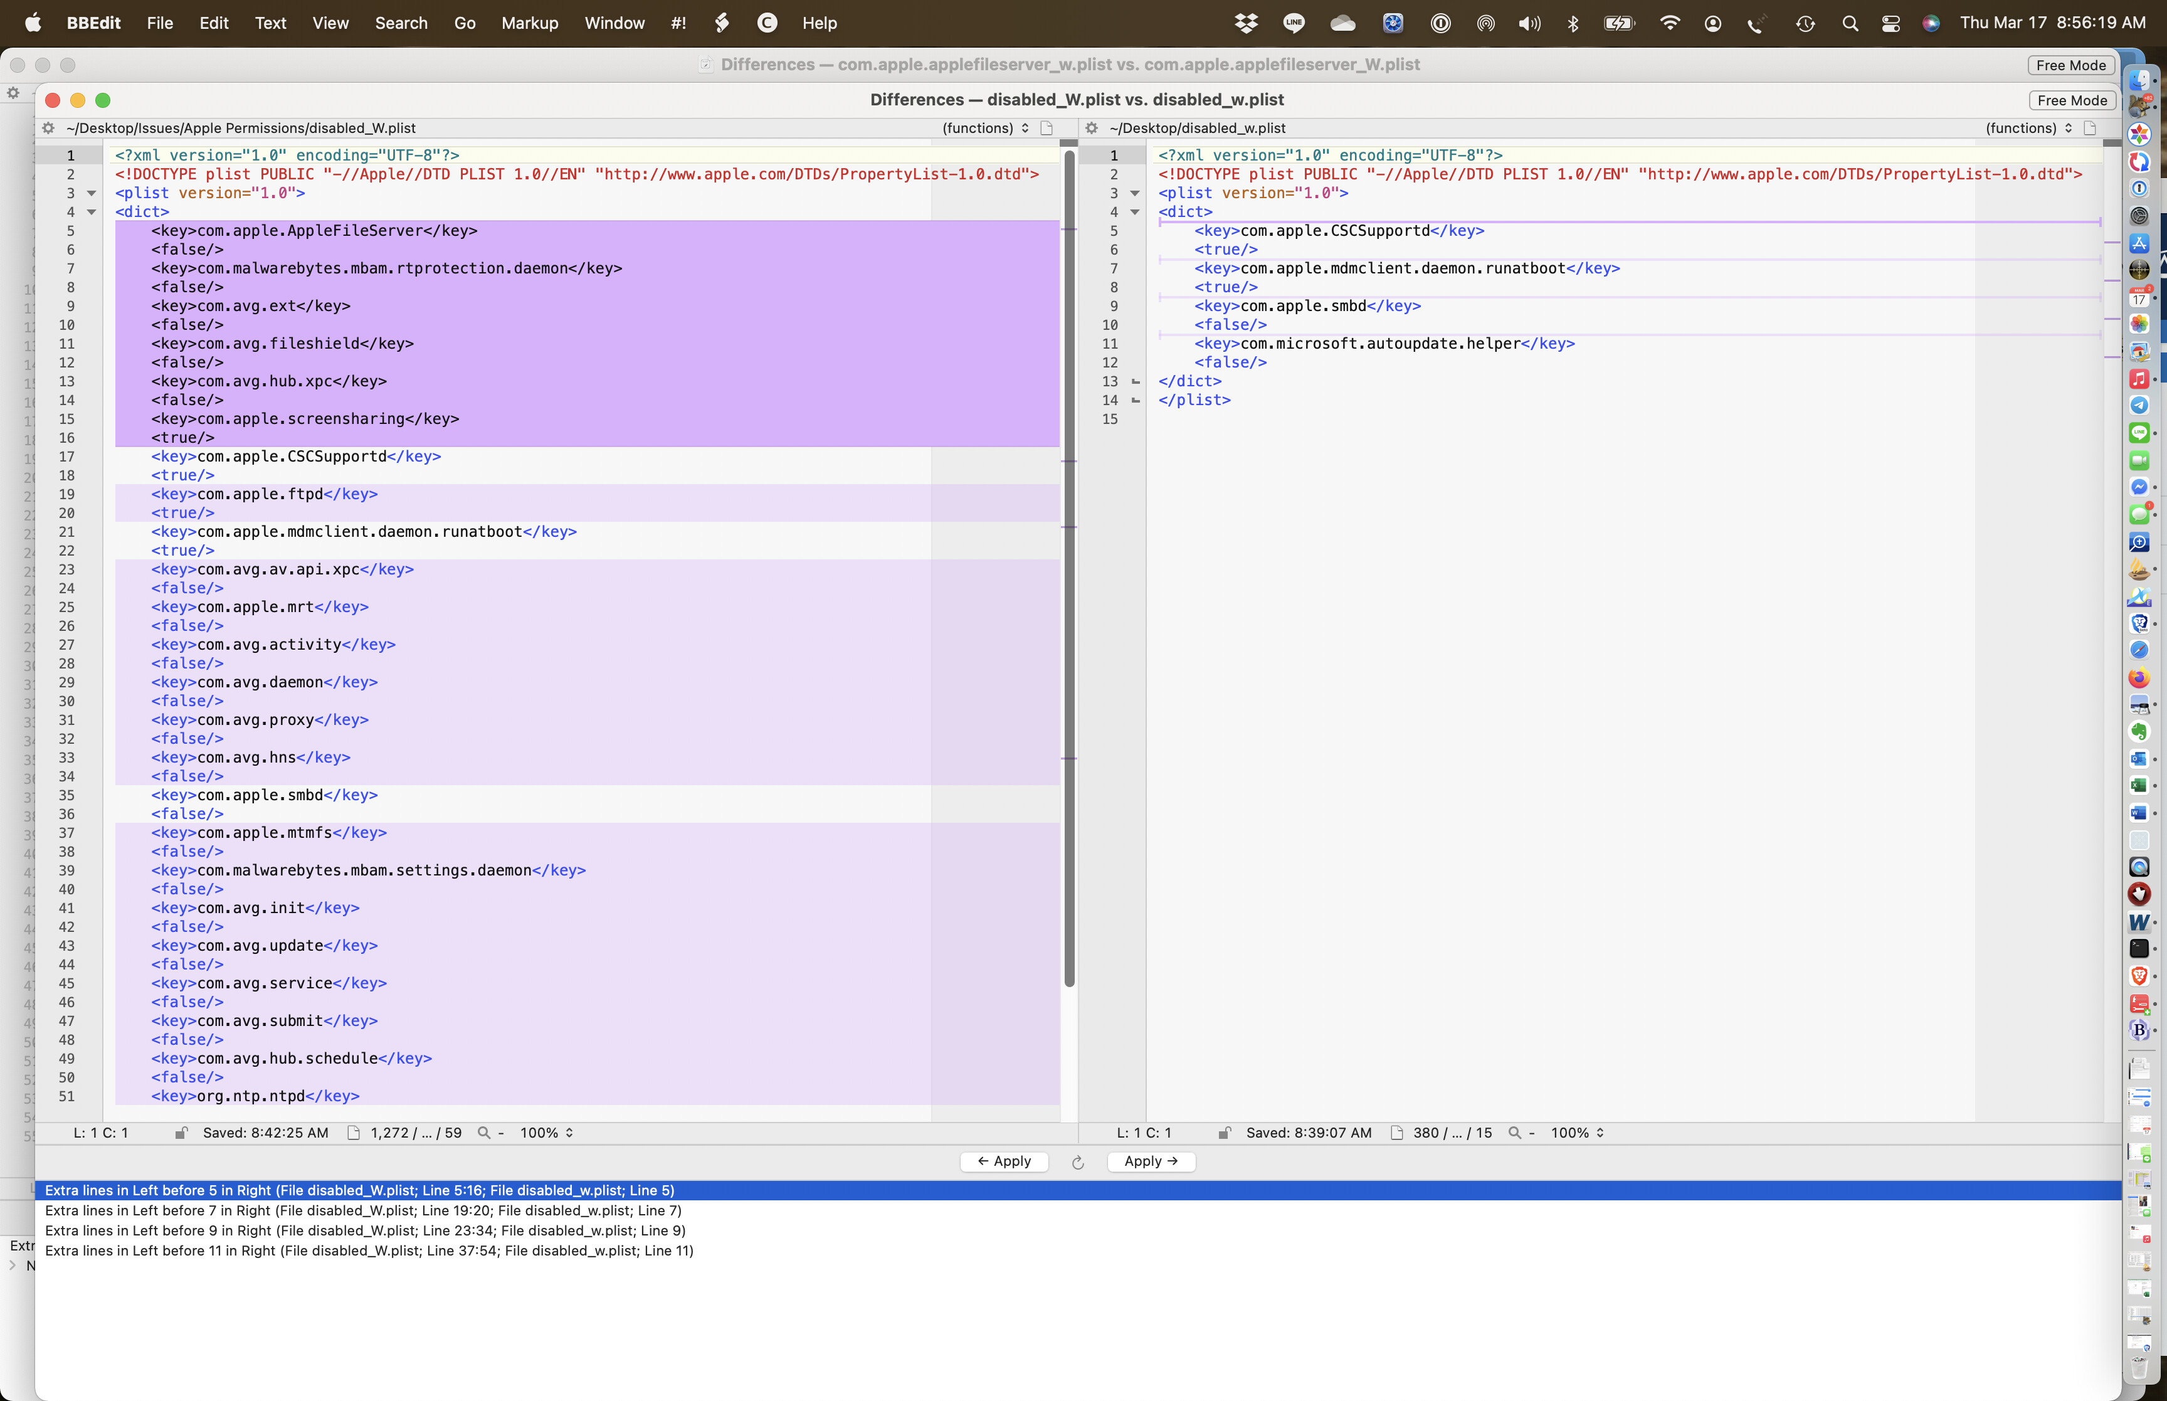2167x1401 pixels.
Task: Open the Window menu
Action: pyautogui.click(x=614, y=23)
